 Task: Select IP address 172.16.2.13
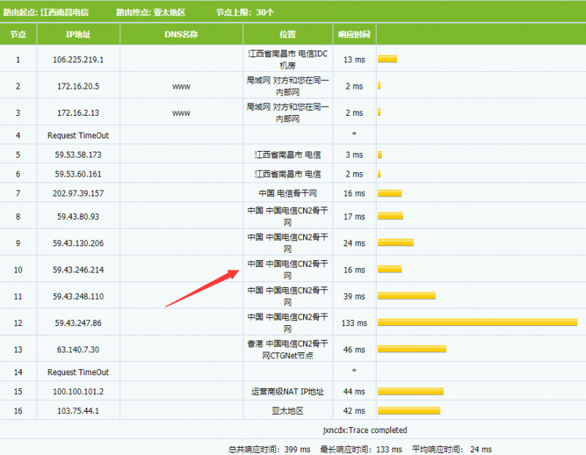click(x=78, y=113)
